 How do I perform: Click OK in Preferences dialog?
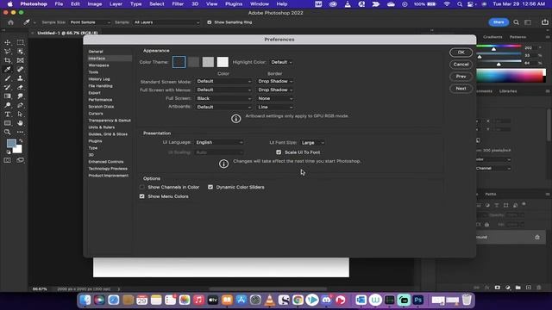[x=461, y=53]
